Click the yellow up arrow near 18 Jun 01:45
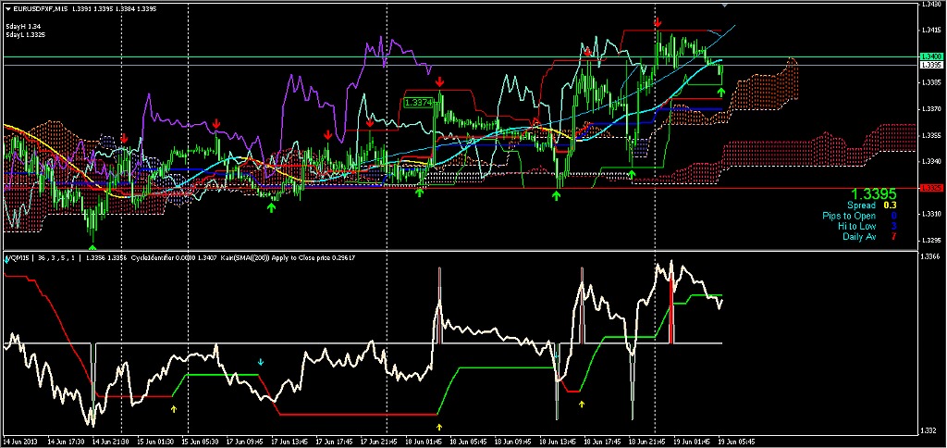The image size is (947, 448). click(x=439, y=426)
